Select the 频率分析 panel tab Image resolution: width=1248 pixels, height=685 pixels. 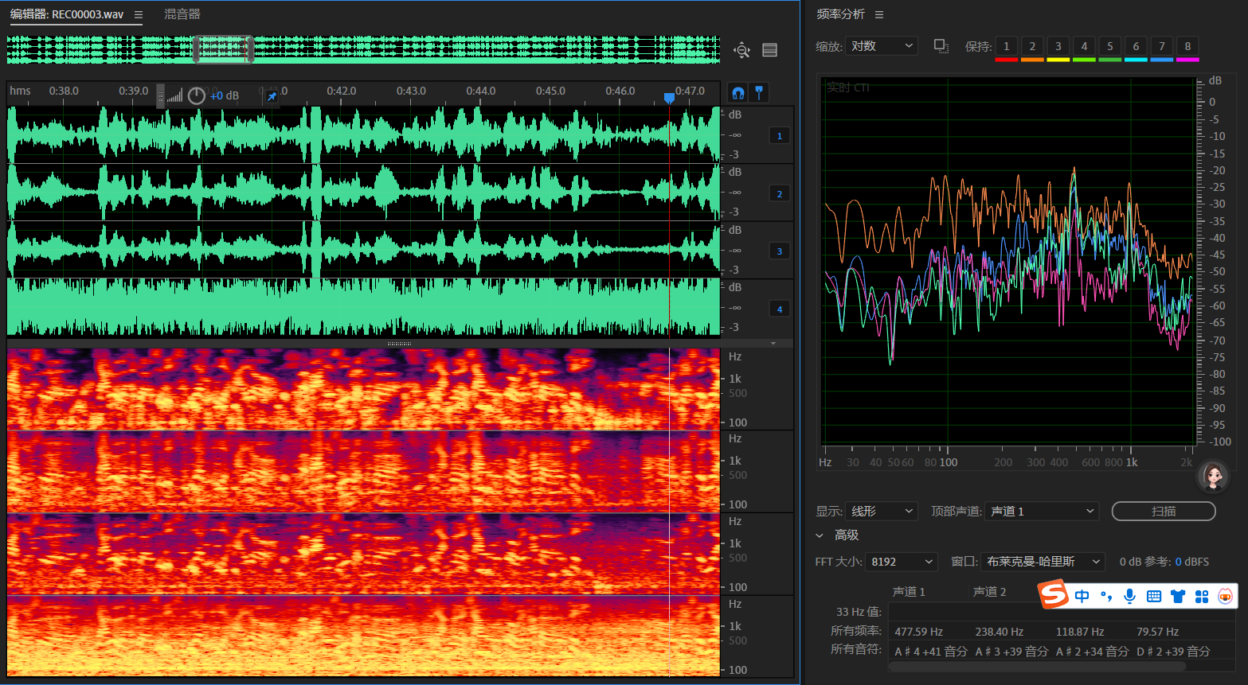pyautogui.click(x=840, y=14)
